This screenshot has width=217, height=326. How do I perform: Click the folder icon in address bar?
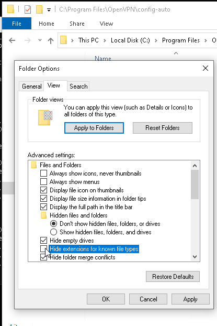click(63, 40)
